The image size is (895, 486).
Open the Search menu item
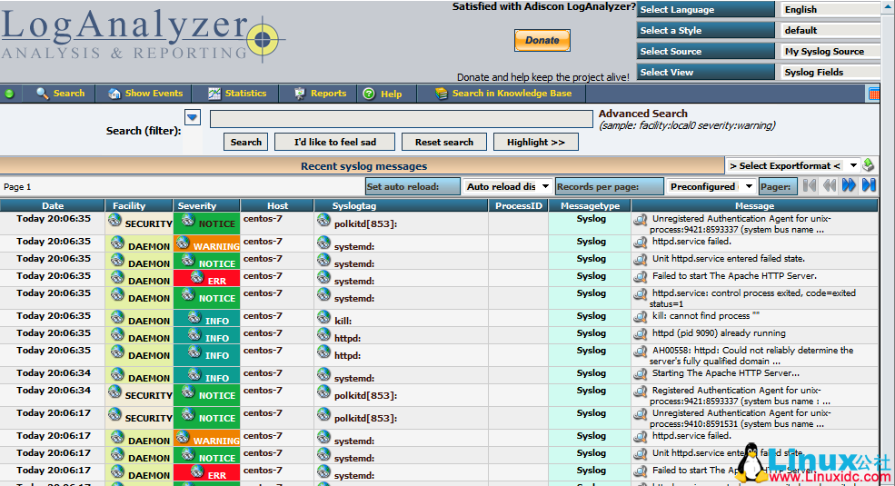click(61, 94)
